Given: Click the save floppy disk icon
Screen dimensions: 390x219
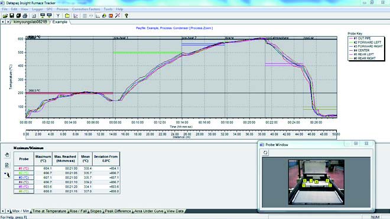Looking at the screenshot, I should tap(12, 16).
